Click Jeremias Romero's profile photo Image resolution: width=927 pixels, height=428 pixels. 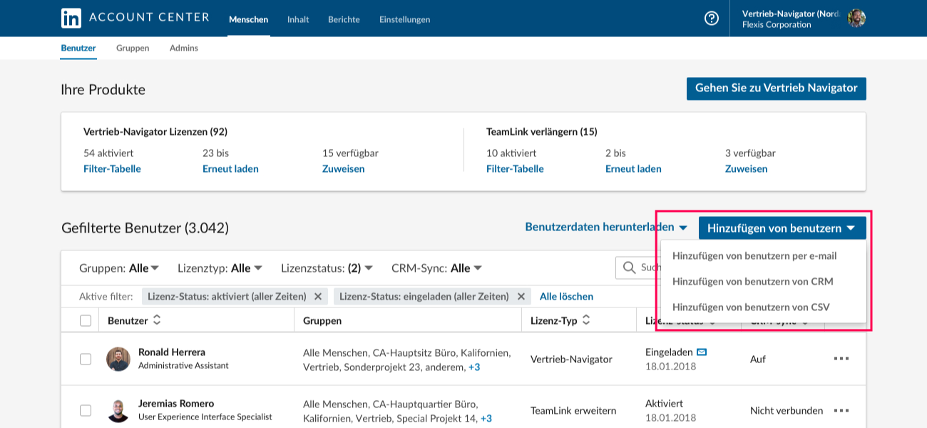tap(118, 410)
